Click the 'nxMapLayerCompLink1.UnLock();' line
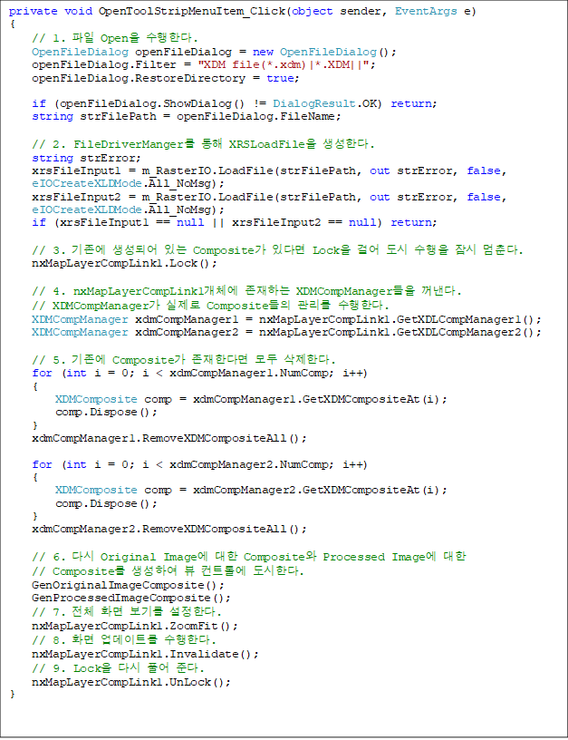568x740 pixels. (131, 683)
